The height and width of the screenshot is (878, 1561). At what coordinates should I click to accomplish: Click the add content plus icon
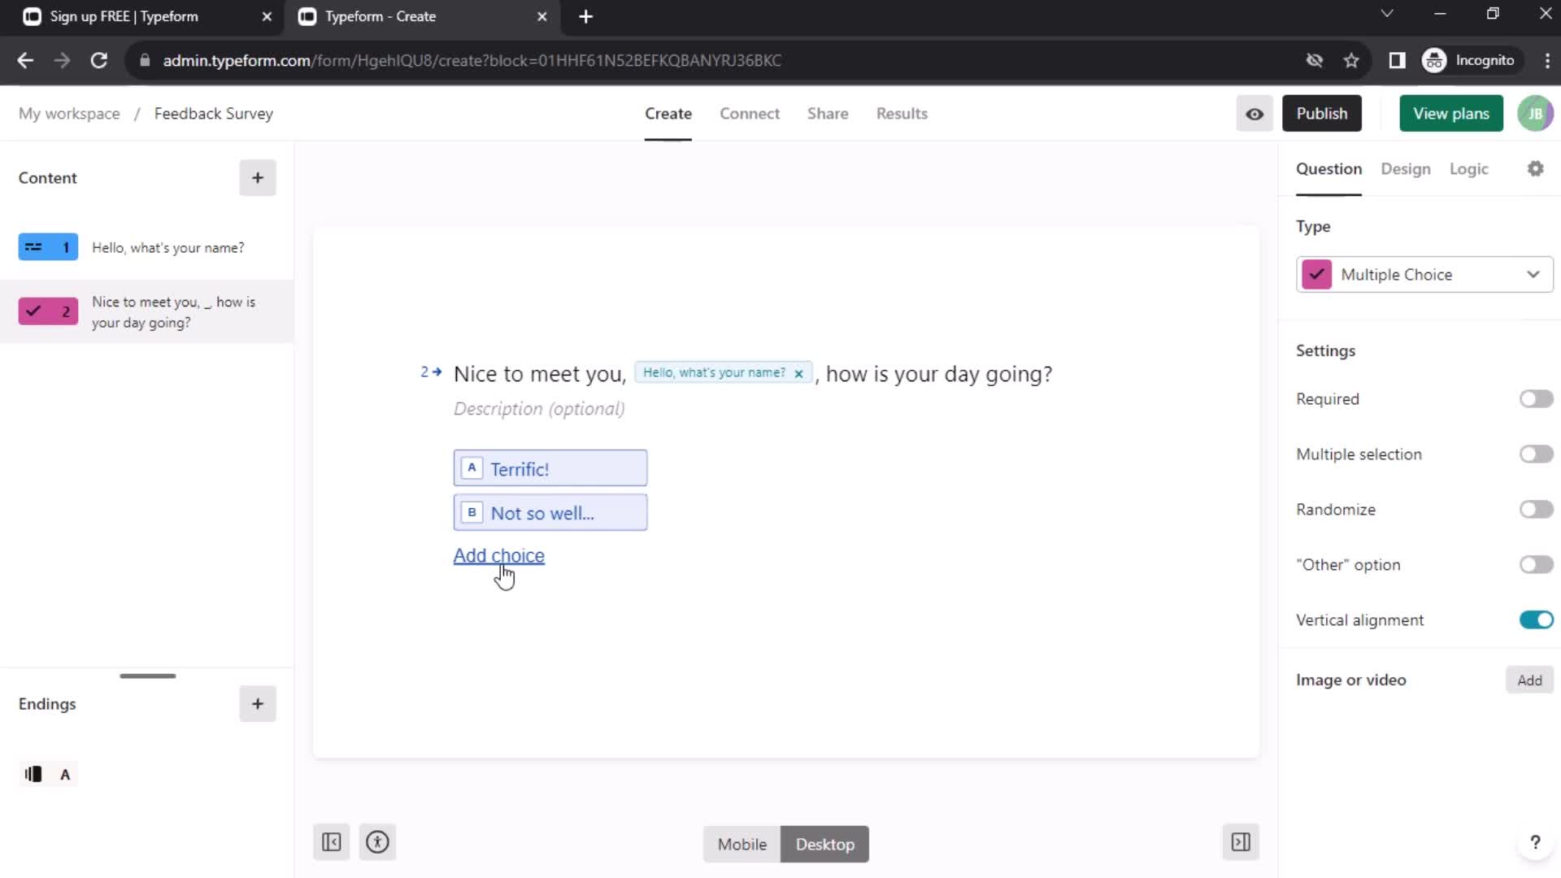[257, 178]
